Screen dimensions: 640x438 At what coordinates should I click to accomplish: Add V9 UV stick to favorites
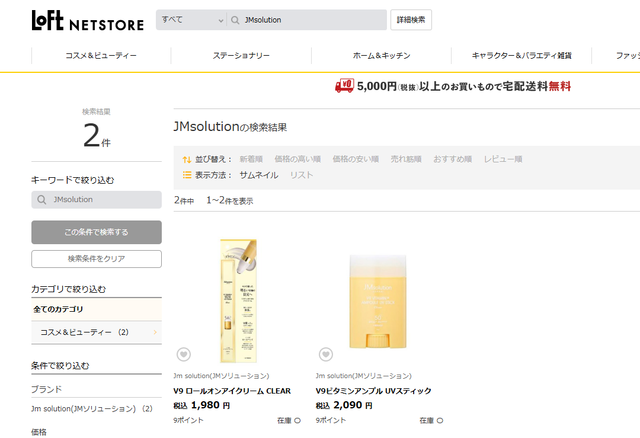tap(326, 354)
